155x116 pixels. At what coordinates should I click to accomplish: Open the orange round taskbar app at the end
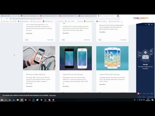point(53,100)
